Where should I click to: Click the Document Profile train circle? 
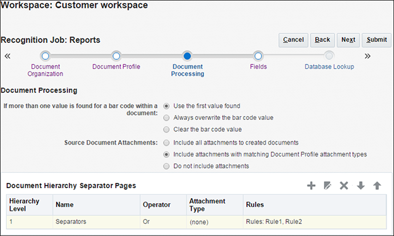pos(116,56)
